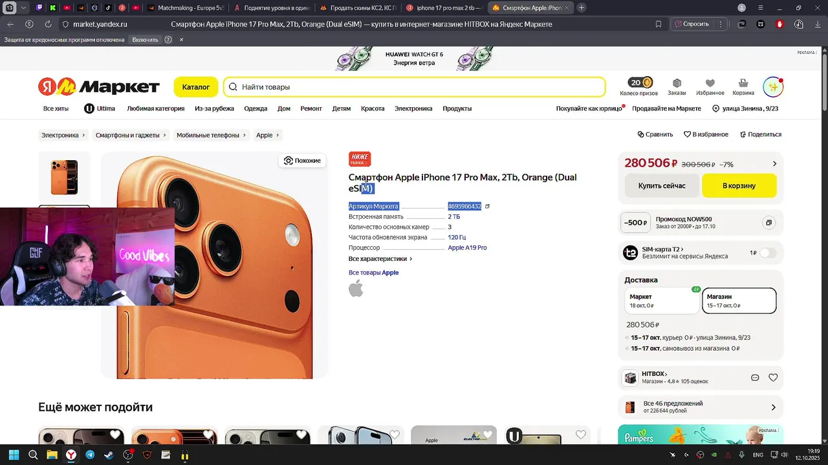Viewport: 828px width, 465px height.
Task: Click Купить сейчас button
Action: tap(661, 185)
